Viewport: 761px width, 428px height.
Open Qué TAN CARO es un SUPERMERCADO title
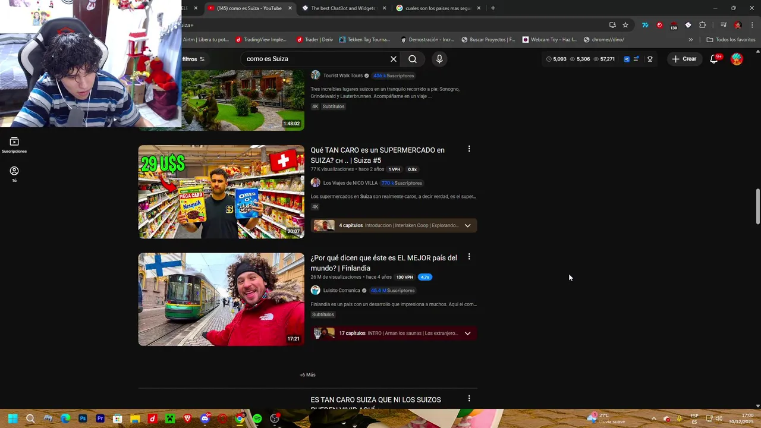click(x=378, y=155)
